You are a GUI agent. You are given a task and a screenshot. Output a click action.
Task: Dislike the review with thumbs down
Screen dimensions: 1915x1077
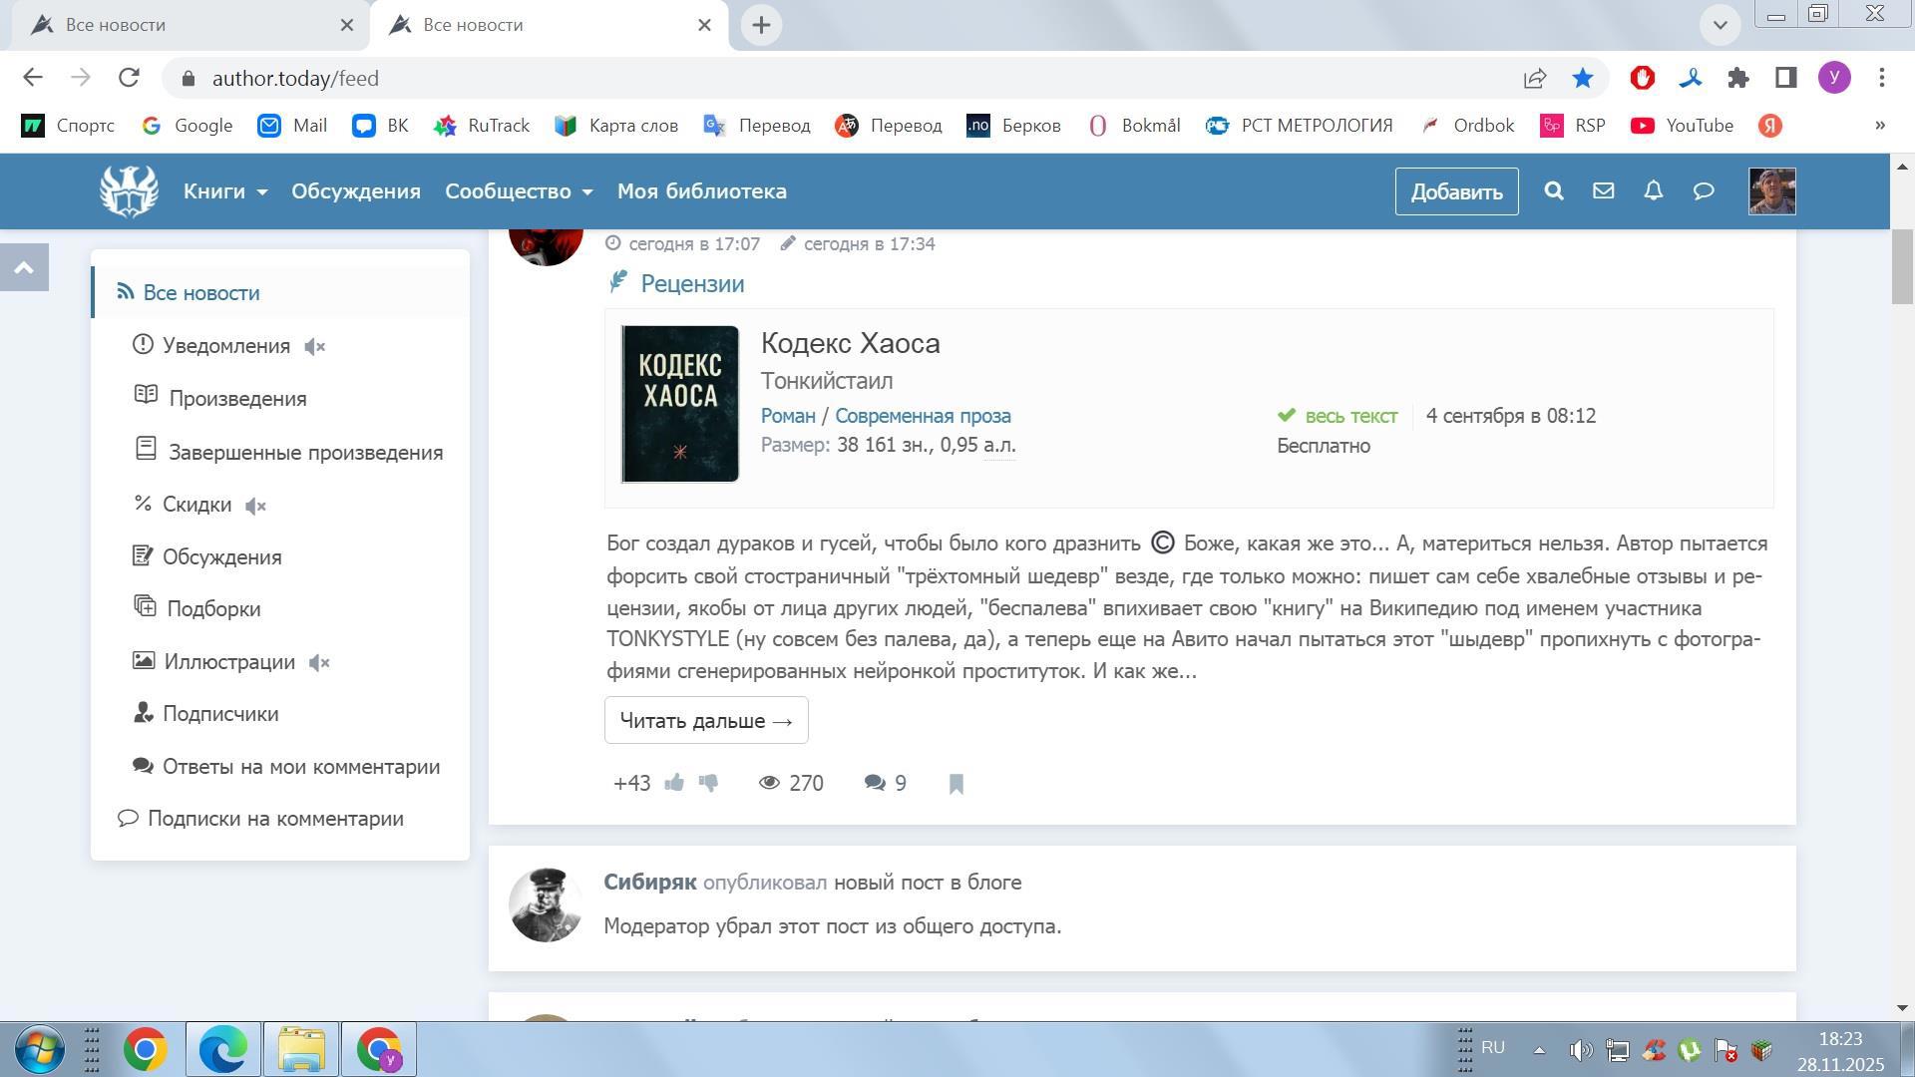click(708, 783)
